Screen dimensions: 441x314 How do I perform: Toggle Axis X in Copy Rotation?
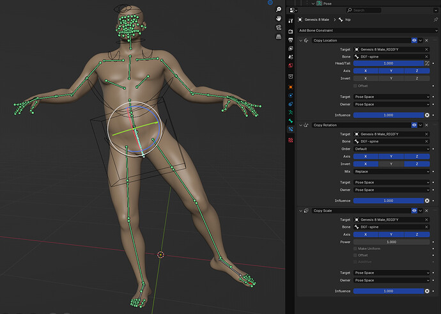coord(366,157)
